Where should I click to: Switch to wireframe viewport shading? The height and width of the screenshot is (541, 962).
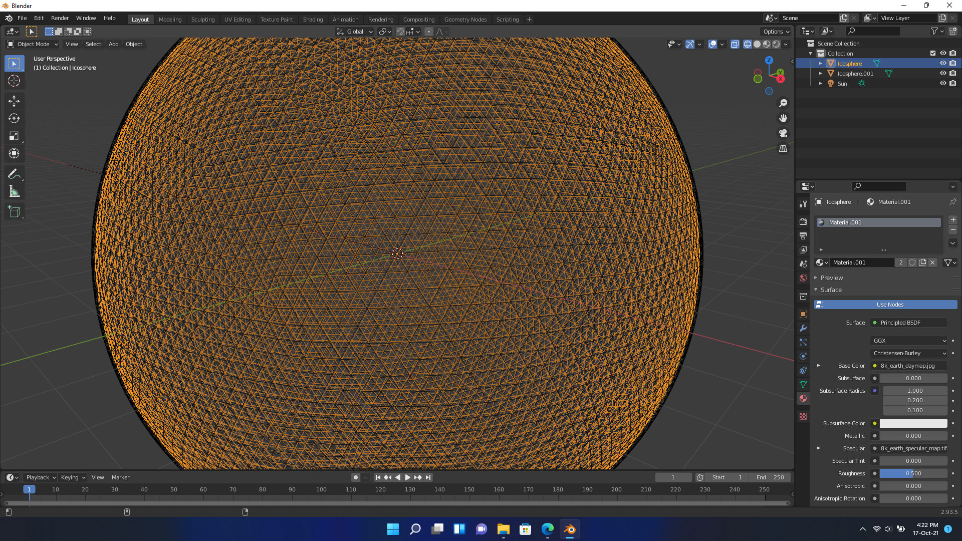[748, 44]
